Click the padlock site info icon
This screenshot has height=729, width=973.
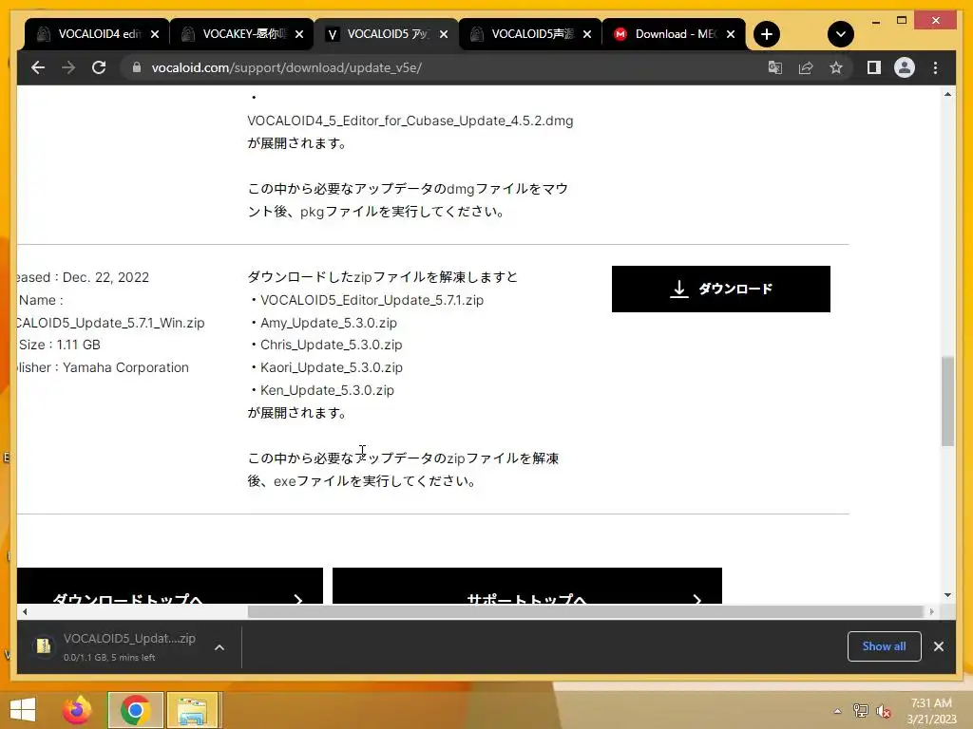137,67
